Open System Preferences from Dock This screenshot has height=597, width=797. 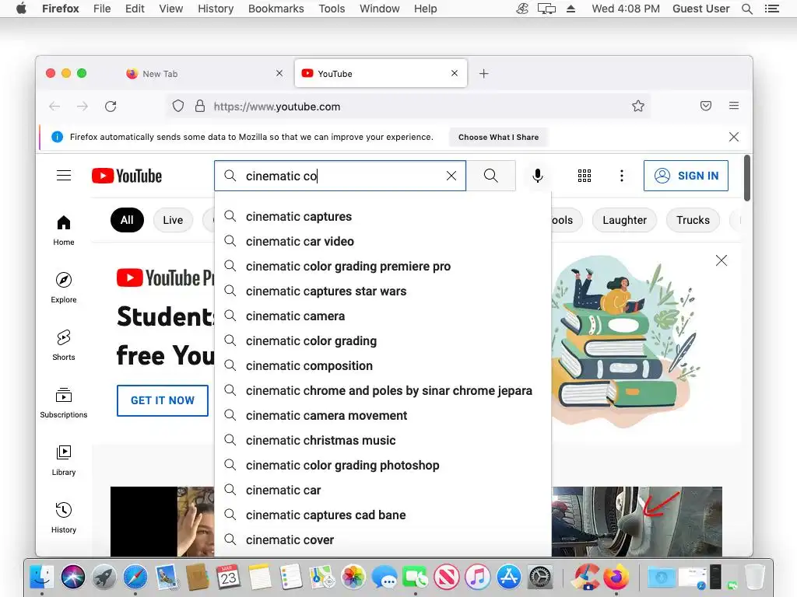point(540,578)
